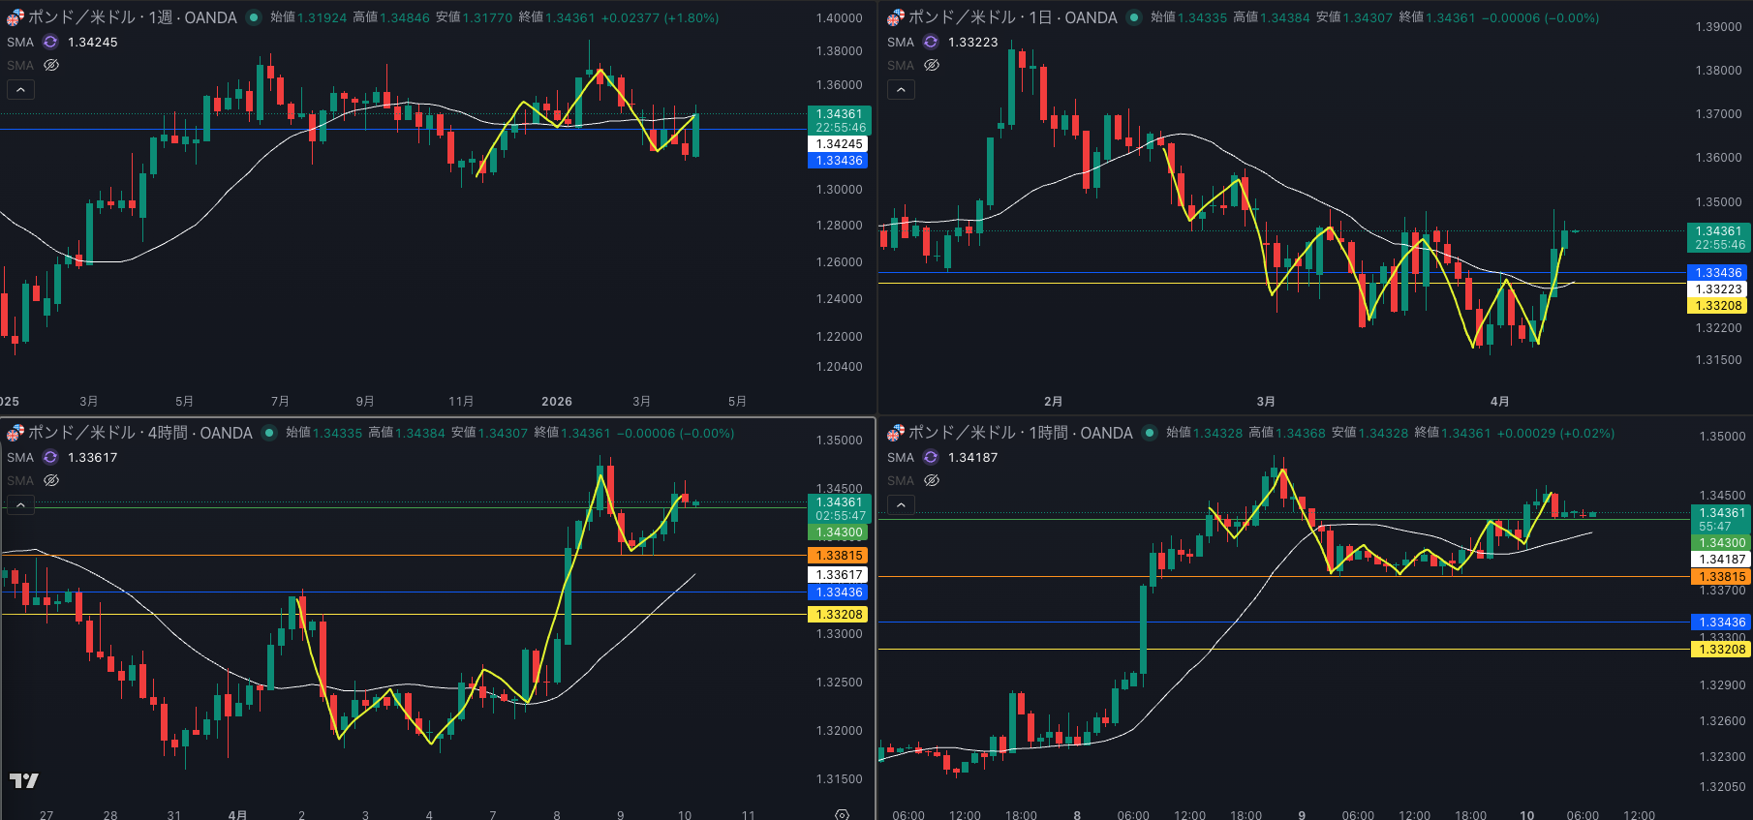Show the hidden SMA on the weekly chart
Image resolution: width=1753 pixels, height=820 pixels.
tap(51, 65)
